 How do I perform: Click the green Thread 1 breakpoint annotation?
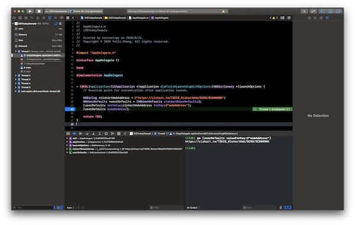(272, 109)
